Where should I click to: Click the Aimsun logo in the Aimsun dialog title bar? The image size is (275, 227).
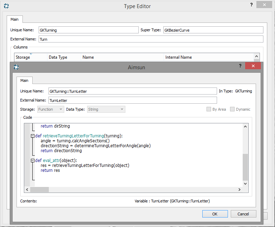coord(16,67)
